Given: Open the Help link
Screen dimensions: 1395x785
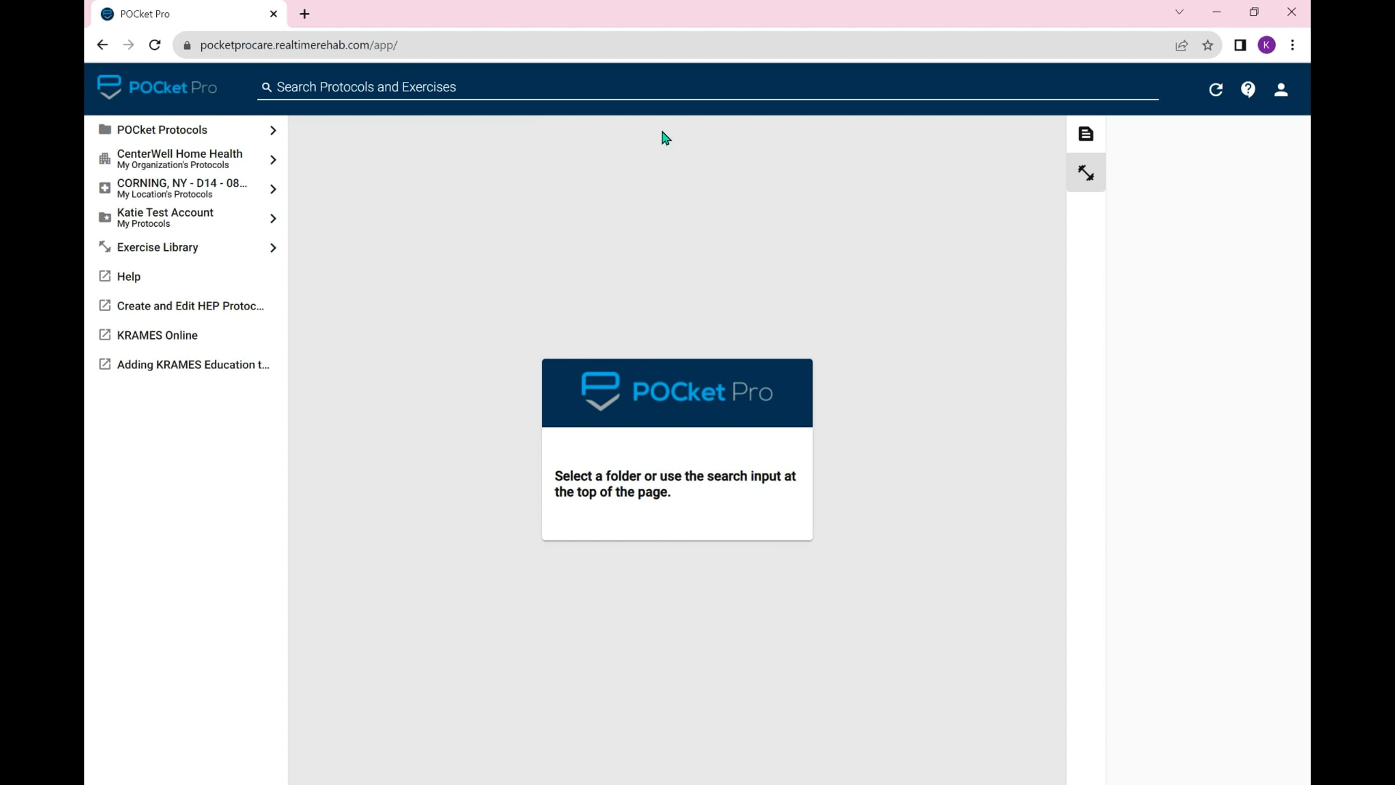Looking at the screenshot, I should click(x=186, y=276).
